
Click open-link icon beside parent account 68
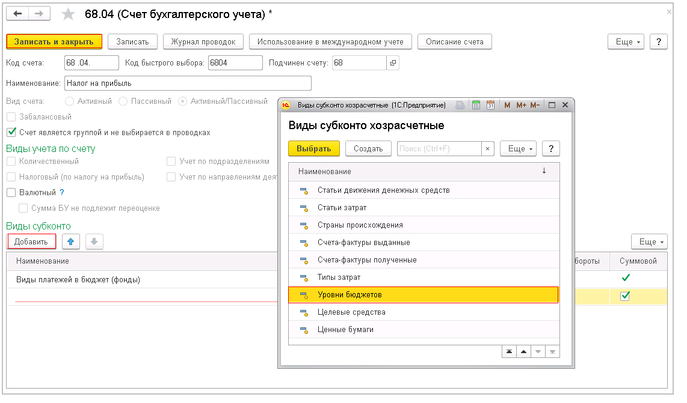point(393,62)
